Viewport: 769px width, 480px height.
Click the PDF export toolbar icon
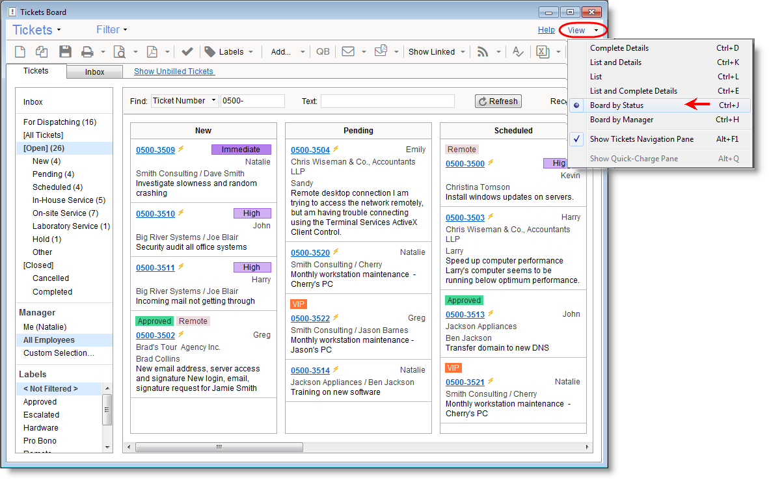point(152,52)
